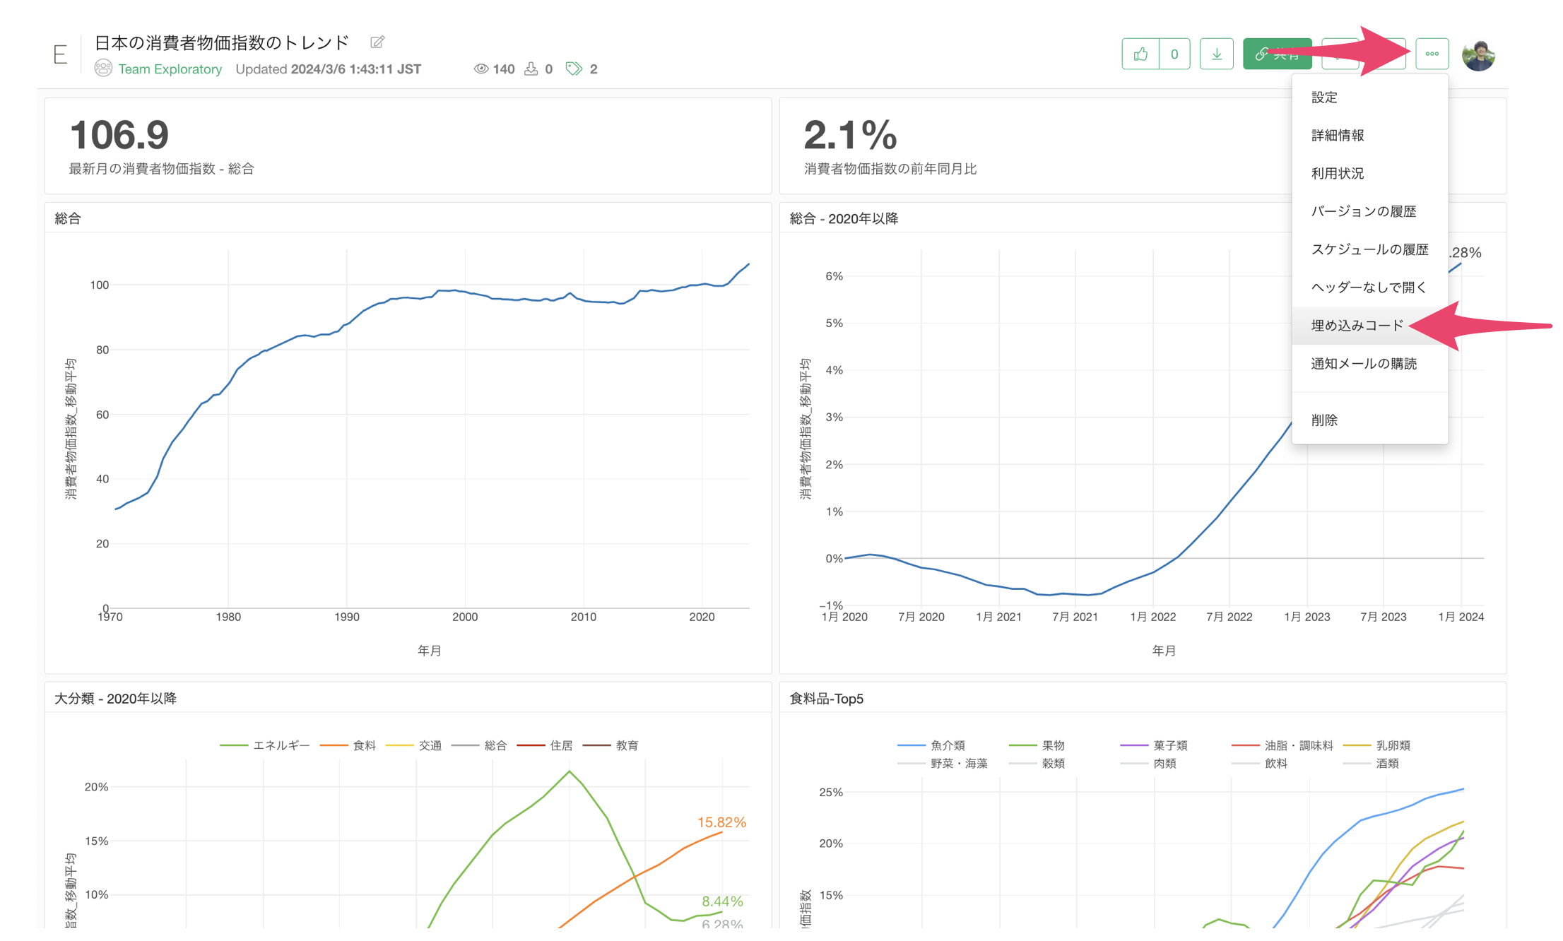Toggle 油脂・調味料 legend series
The width and height of the screenshot is (1563, 941).
(x=1282, y=745)
